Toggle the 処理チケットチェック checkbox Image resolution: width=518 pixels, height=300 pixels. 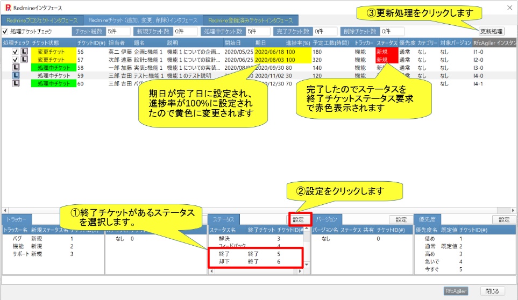point(5,31)
